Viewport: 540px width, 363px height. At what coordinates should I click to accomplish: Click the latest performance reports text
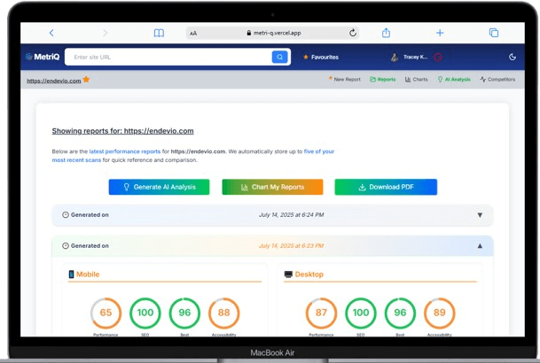point(125,151)
